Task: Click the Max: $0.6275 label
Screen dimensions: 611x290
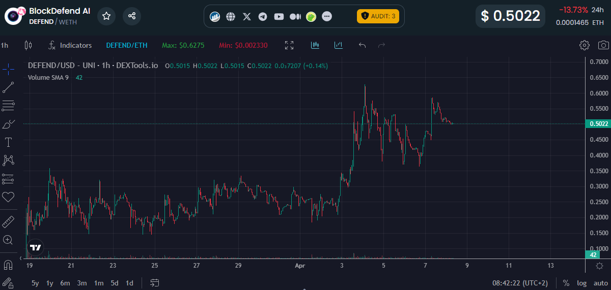Action: click(183, 45)
